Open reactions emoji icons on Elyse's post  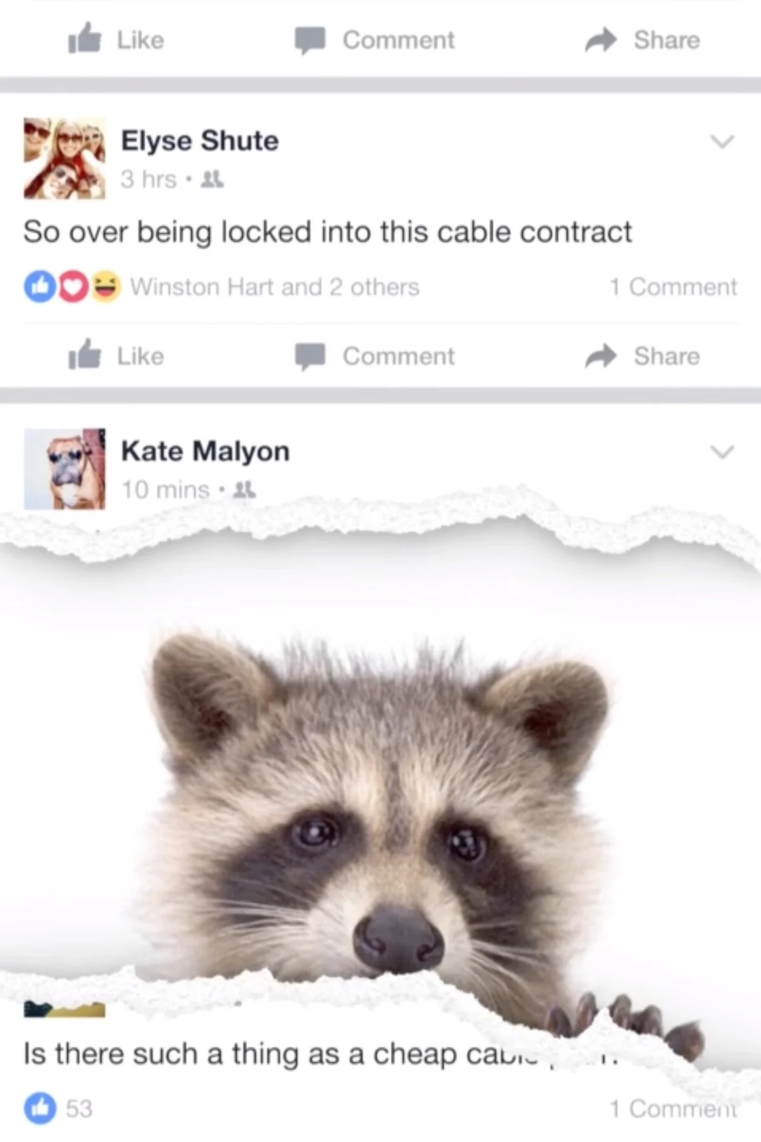coord(73,286)
